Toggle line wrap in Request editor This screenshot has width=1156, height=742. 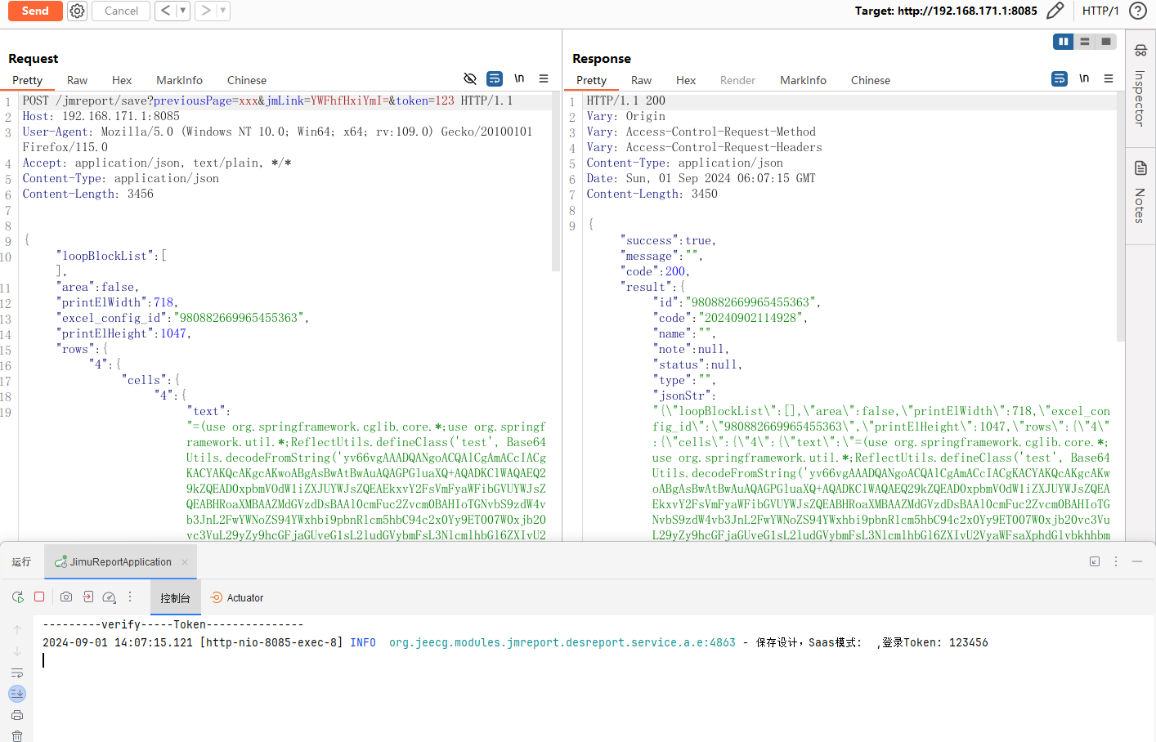(x=495, y=78)
